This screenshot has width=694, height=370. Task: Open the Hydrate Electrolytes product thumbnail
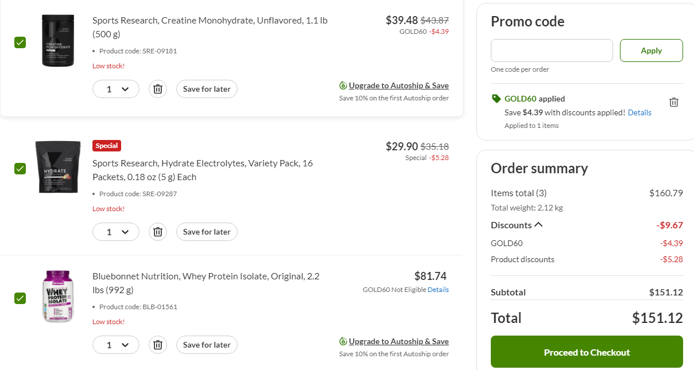pos(57,166)
